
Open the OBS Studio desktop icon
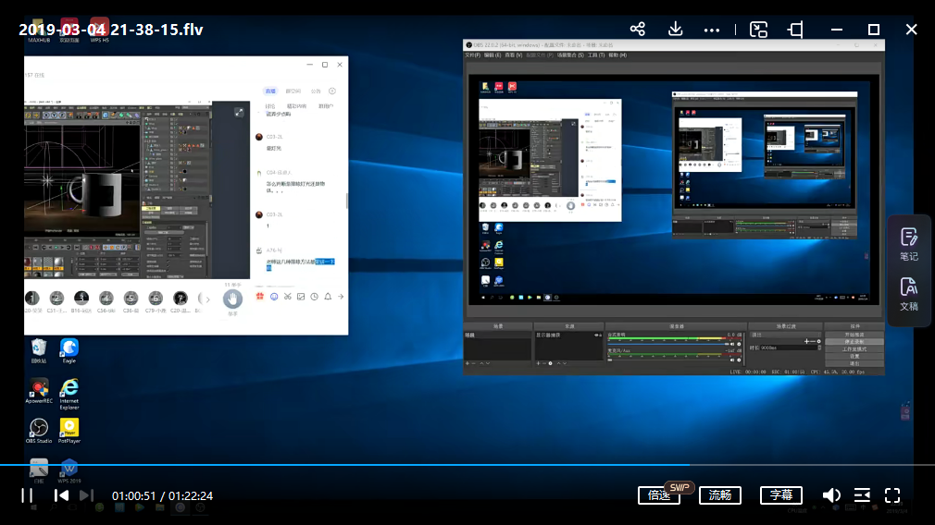tap(39, 431)
